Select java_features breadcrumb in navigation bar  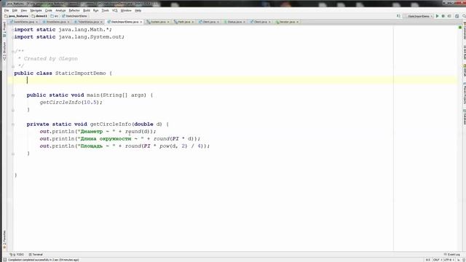click(x=17, y=16)
